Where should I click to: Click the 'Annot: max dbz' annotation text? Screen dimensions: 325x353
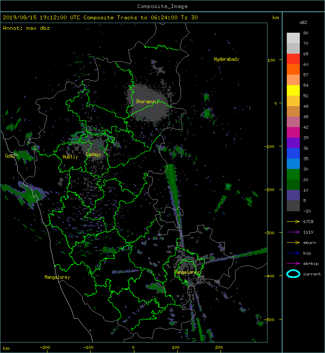pyautogui.click(x=26, y=28)
